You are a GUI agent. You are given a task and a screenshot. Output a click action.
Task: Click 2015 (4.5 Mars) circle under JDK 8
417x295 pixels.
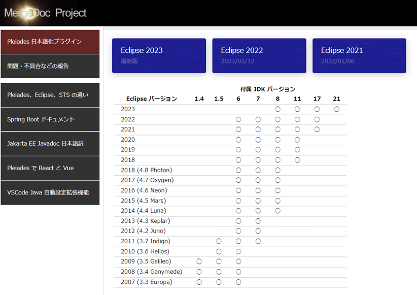pos(277,201)
